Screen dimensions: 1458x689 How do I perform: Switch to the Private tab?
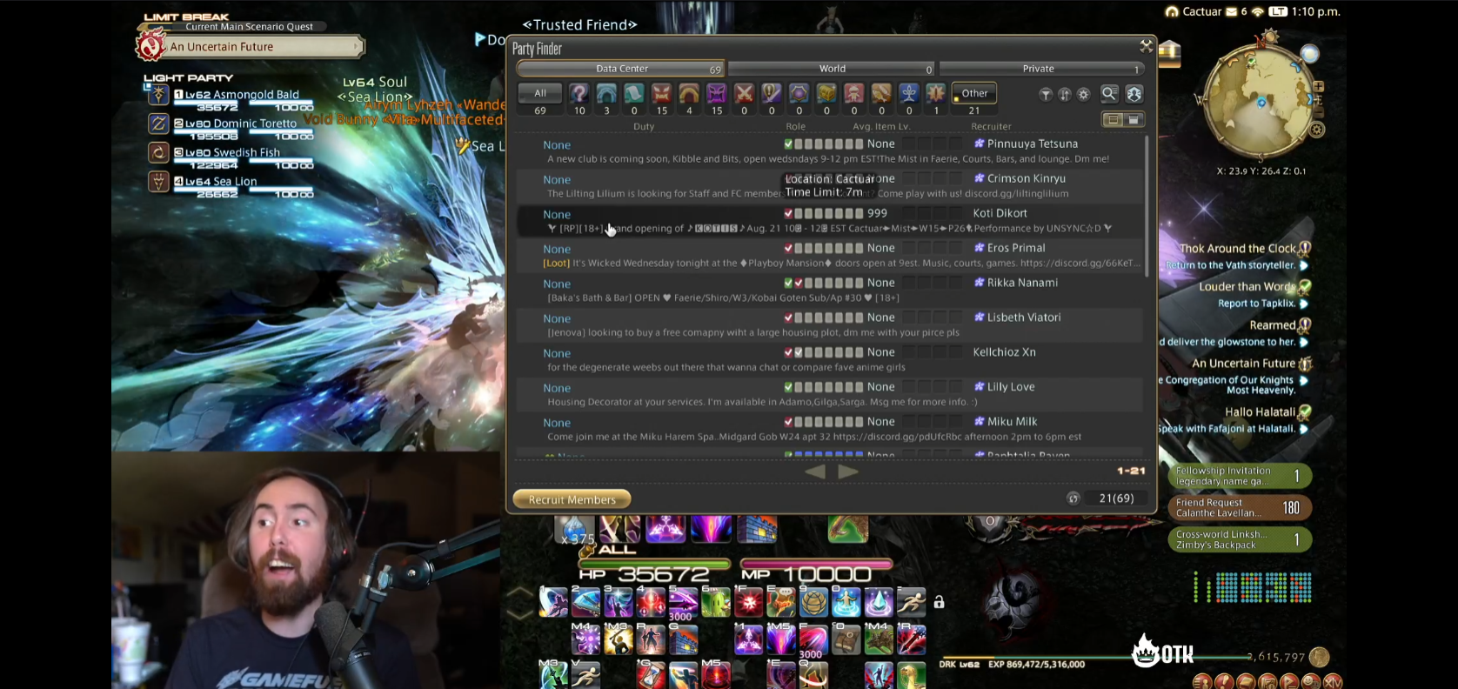(1042, 69)
